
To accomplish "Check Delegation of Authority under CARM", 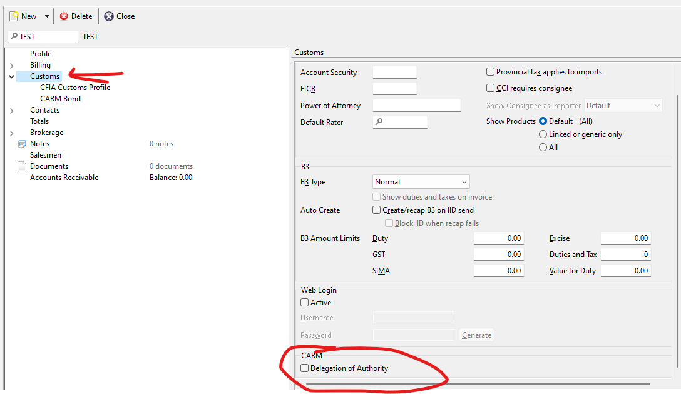I will tap(304, 368).
